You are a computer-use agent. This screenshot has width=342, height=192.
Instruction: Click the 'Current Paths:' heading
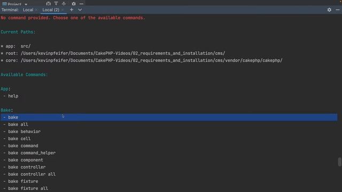coord(18,32)
